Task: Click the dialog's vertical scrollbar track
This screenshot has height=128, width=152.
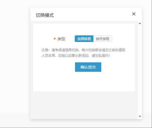Action: point(140,70)
